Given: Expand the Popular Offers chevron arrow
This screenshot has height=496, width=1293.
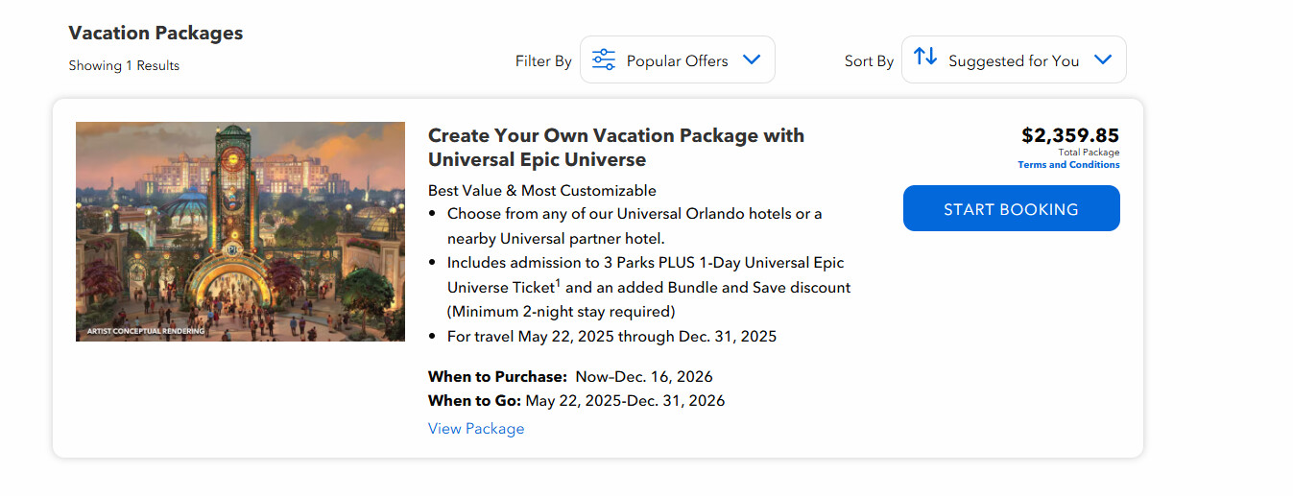Looking at the screenshot, I should point(752,59).
